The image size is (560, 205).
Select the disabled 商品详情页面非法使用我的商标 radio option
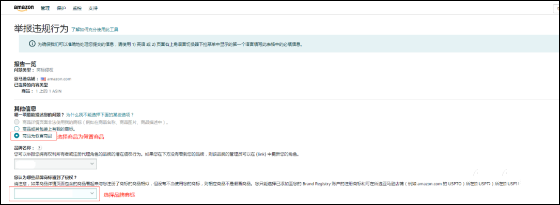coord(17,122)
